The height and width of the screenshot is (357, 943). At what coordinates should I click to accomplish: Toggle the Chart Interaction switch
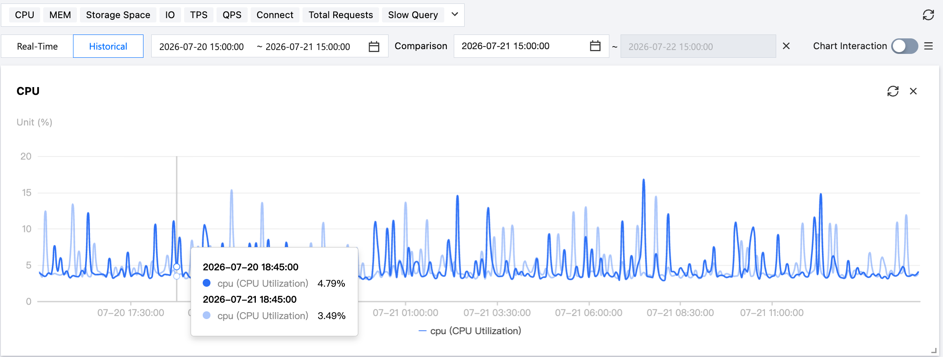pos(905,46)
